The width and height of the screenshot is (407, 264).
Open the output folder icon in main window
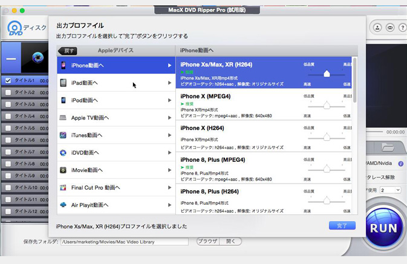(388, 147)
